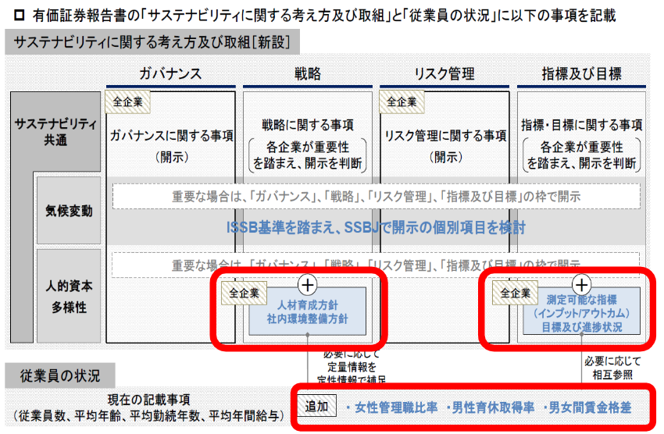This screenshot has width=664, height=434.
Task: Click the ISSB基準を踏まえ blue text
Action: point(373,227)
